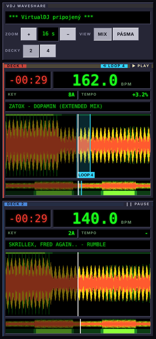Click Deck 1 remaining time -00:29
156x339 pixels.
(28, 80)
